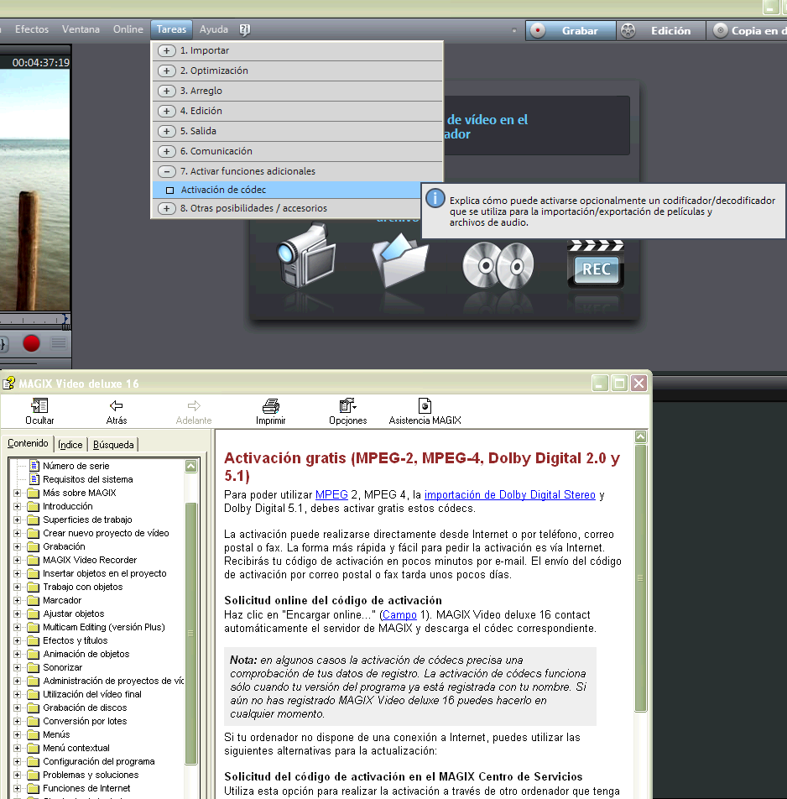Viewport: 787px width, 799px height.
Task: Open the Ayuda menu
Action: tap(213, 29)
